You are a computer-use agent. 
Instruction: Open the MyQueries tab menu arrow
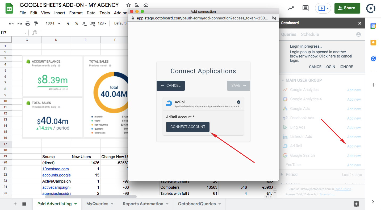[x=112, y=204]
